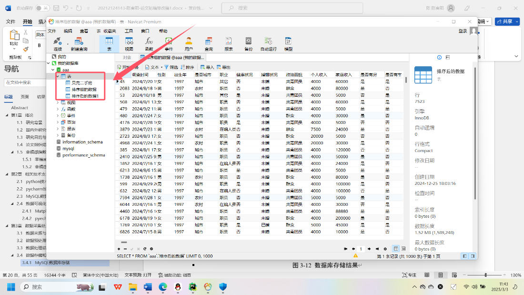Expand the 查询 node in tree

[x=58, y=122]
